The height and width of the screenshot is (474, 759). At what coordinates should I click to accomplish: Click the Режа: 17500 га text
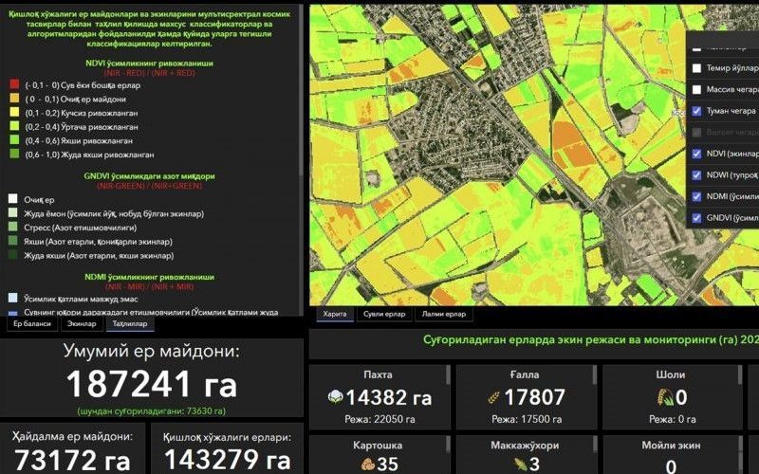(x=527, y=419)
